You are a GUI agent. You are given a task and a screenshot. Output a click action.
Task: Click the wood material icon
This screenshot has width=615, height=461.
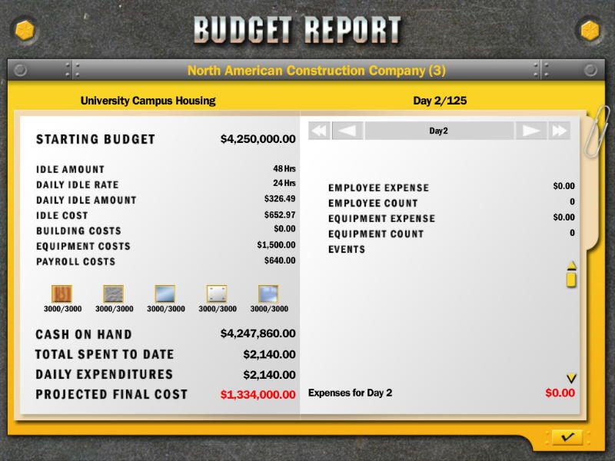click(x=62, y=294)
